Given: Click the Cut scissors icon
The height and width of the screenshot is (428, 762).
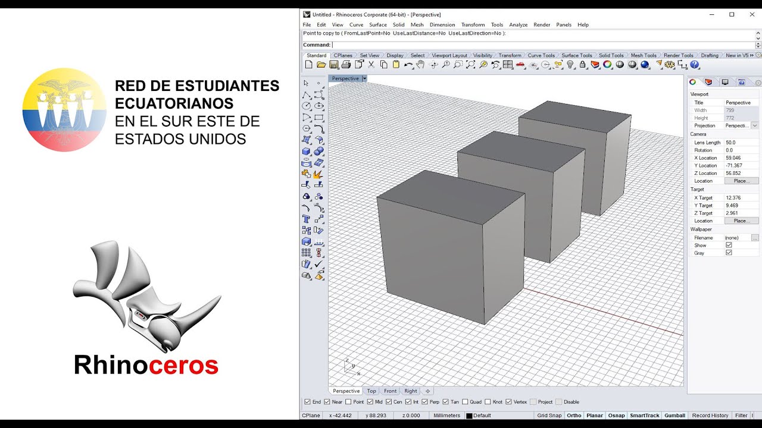Looking at the screenshot, I should coord(371,65).
